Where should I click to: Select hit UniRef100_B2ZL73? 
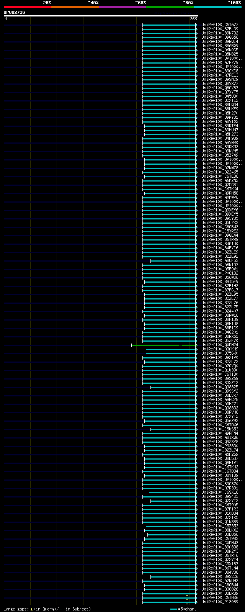click(x=220, y=362)
